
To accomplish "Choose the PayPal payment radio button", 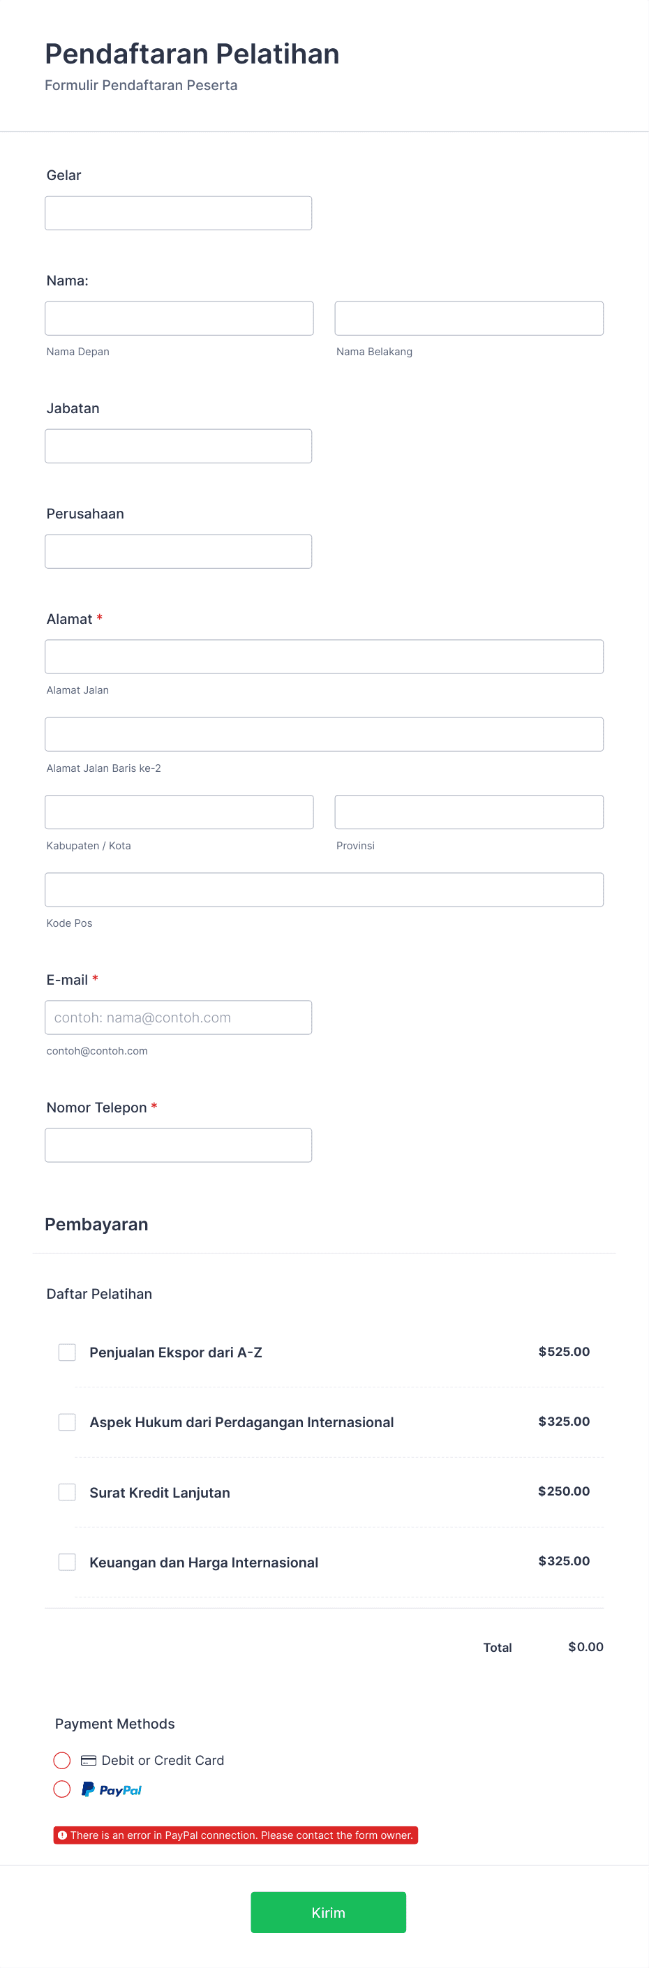I will tap(62, 1789).
